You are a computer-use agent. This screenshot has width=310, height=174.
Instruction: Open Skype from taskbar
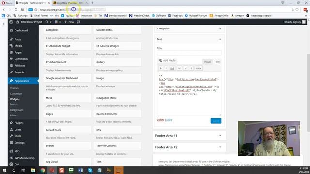click(x=90, y=170)
